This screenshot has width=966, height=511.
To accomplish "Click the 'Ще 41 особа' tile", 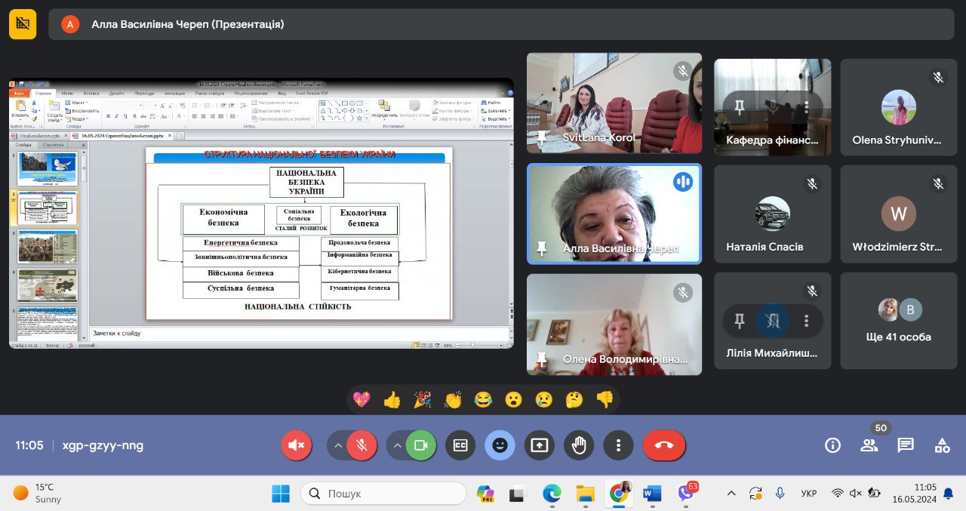I will click(x=898, y=321).
